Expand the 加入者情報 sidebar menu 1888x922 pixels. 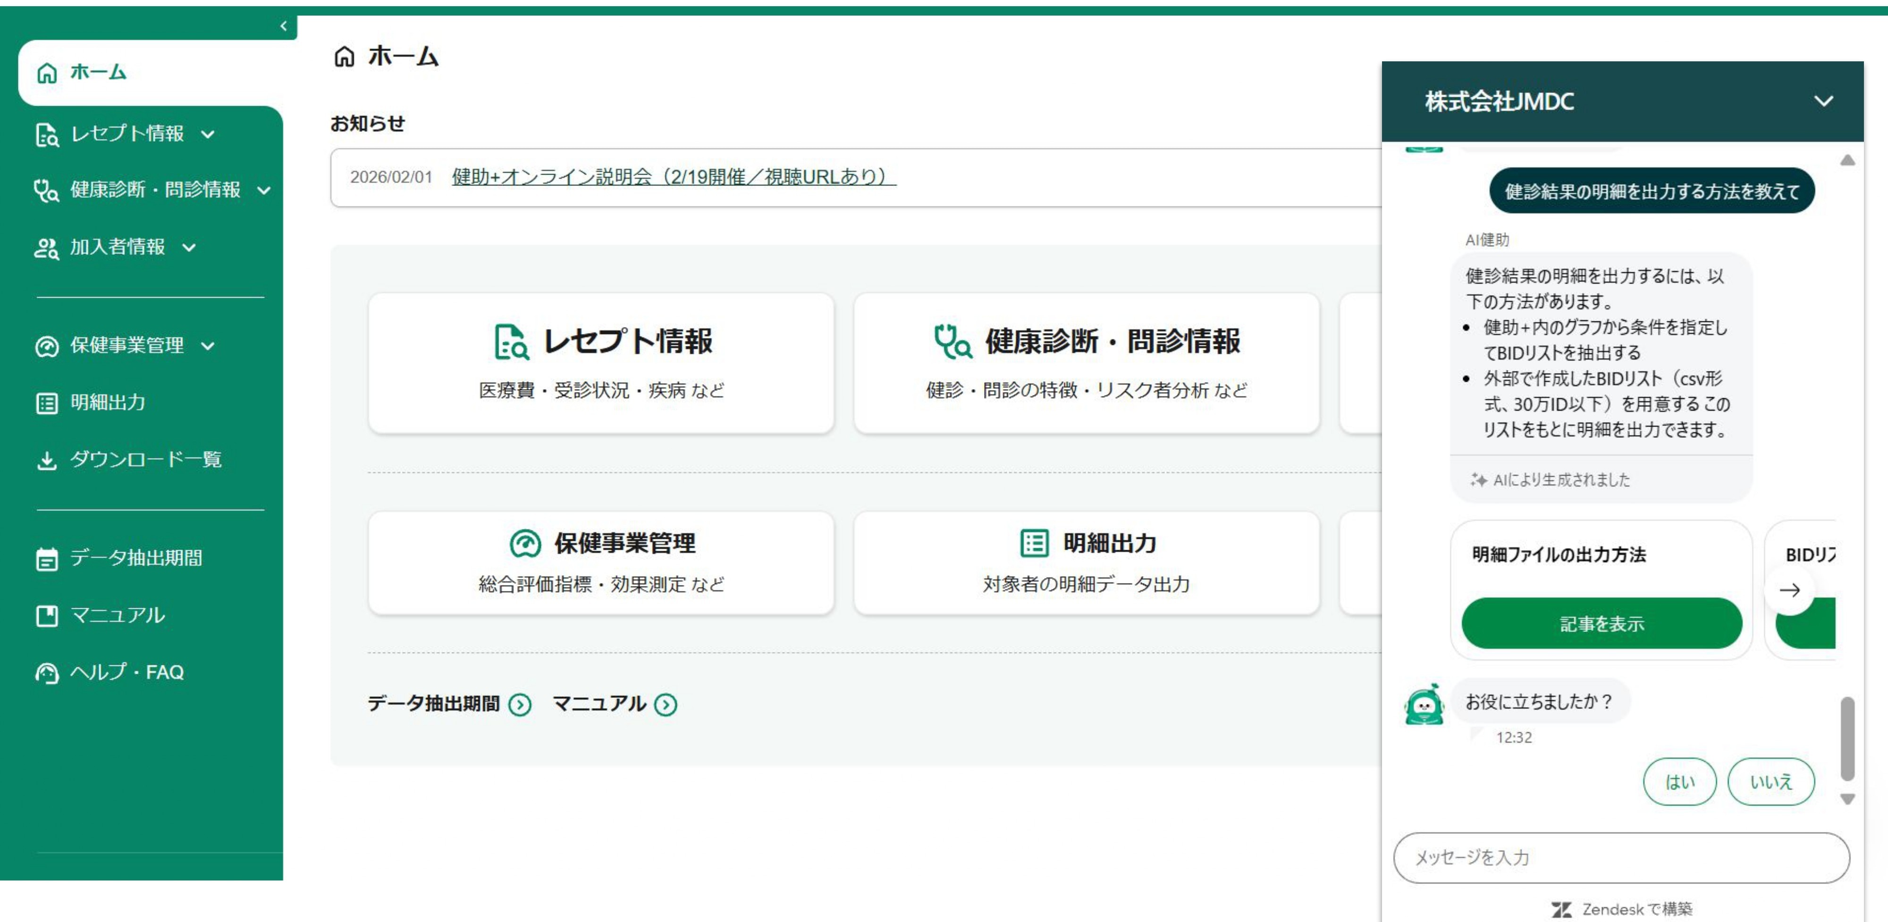(189, 248)
